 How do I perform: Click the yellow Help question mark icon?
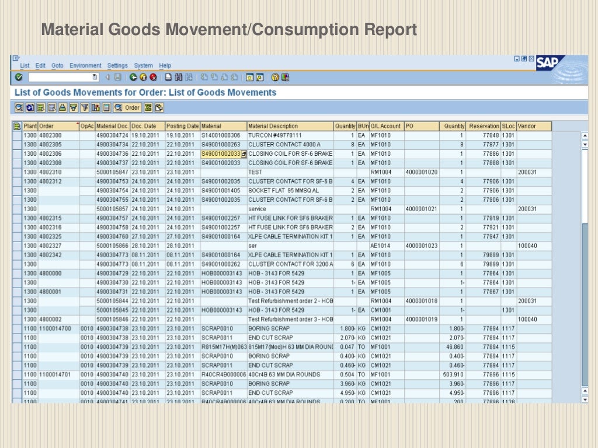click(x=275, y=77)
